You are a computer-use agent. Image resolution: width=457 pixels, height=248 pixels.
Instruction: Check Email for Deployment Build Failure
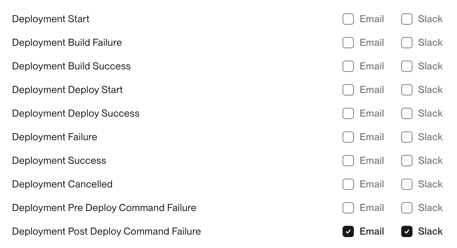point(348,43)
